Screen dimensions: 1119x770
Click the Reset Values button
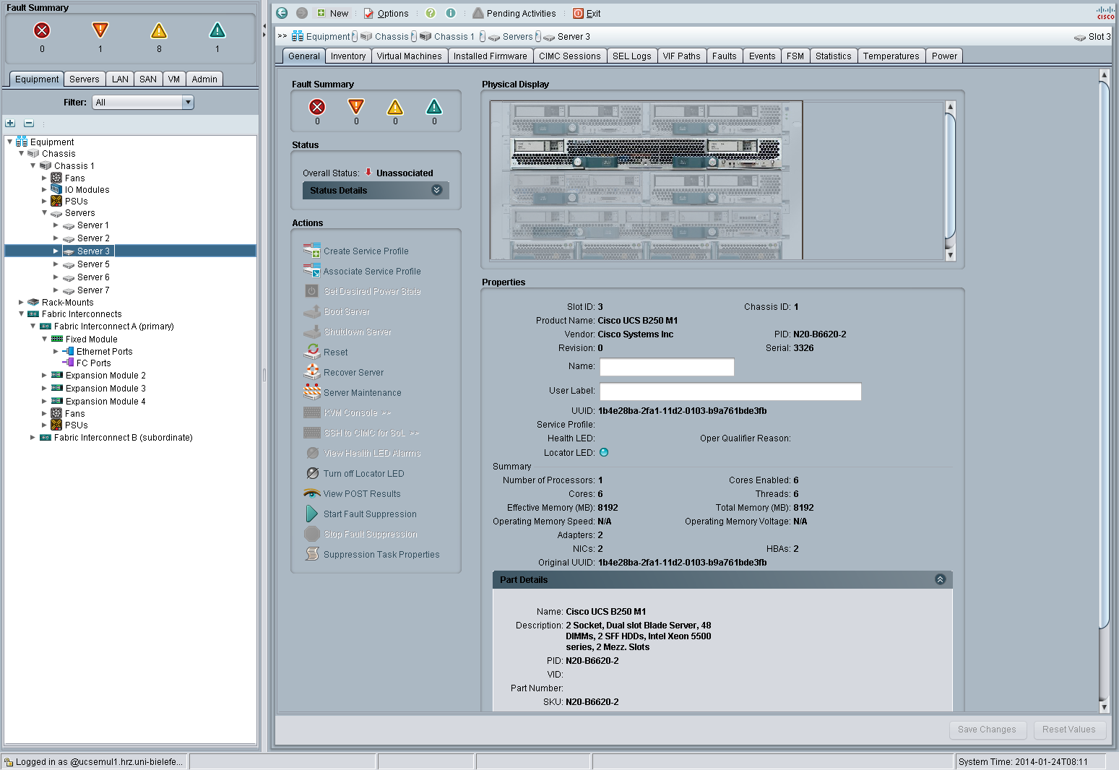tap(1068, 730)
